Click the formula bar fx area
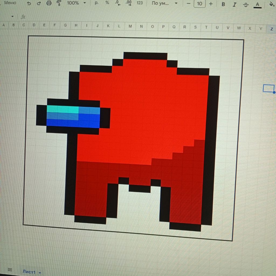The image size is (276, 276). [23, 17]
